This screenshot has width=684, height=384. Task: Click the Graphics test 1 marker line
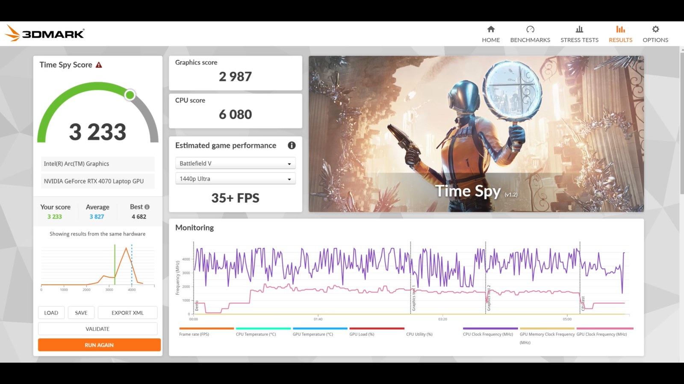coord(411,278)
